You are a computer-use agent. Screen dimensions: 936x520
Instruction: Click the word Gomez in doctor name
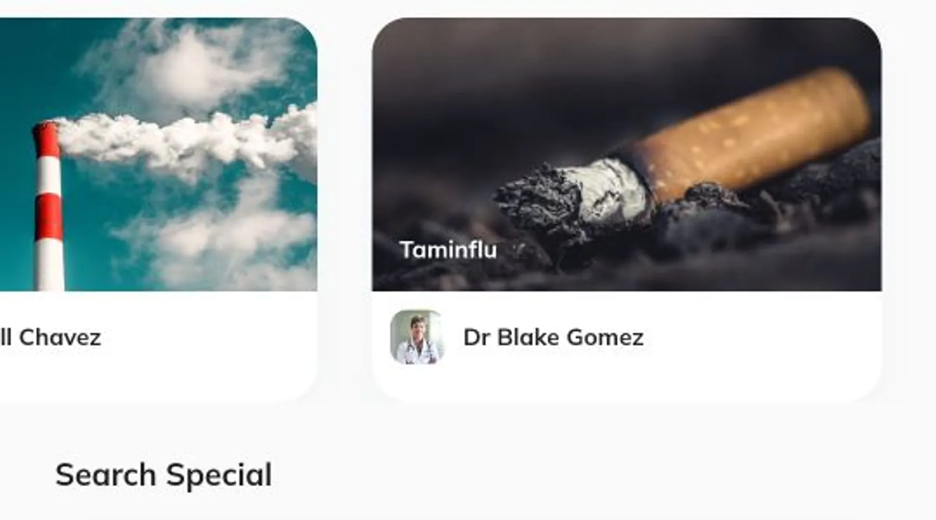[605, 337]
